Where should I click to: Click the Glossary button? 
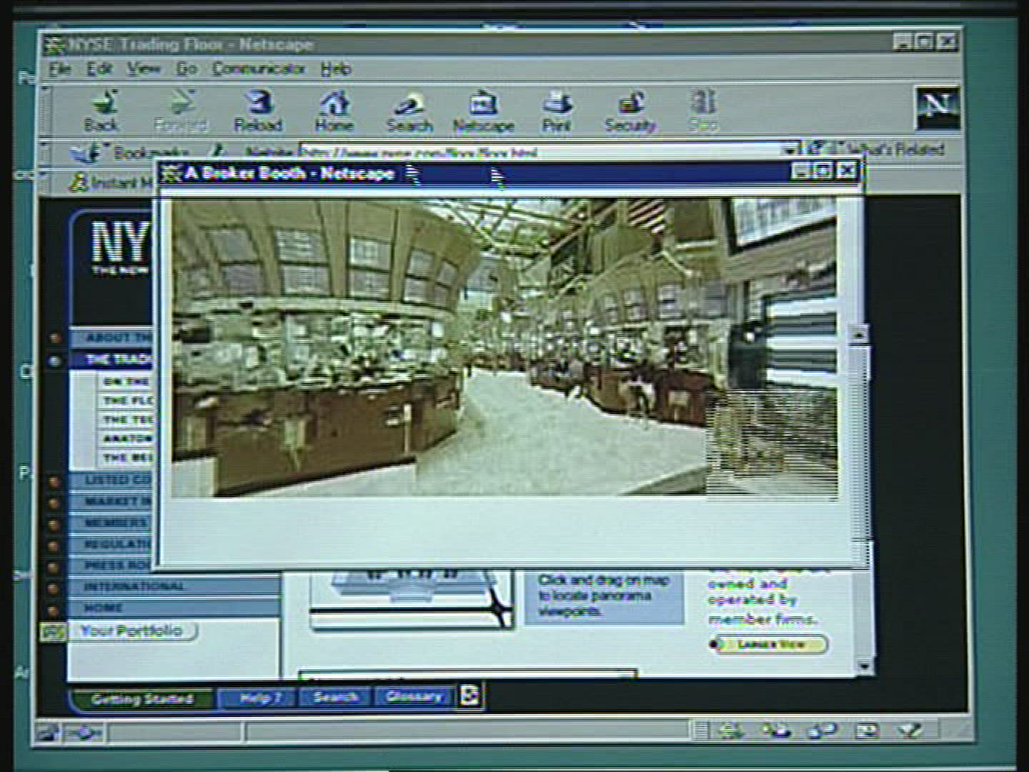(414, 696)
